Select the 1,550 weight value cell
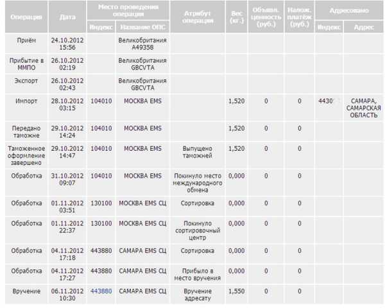385x308 pixels. (x=235, y=291)
